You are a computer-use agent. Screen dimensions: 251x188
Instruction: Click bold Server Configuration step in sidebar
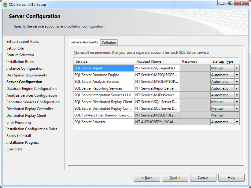click(24, 82)
